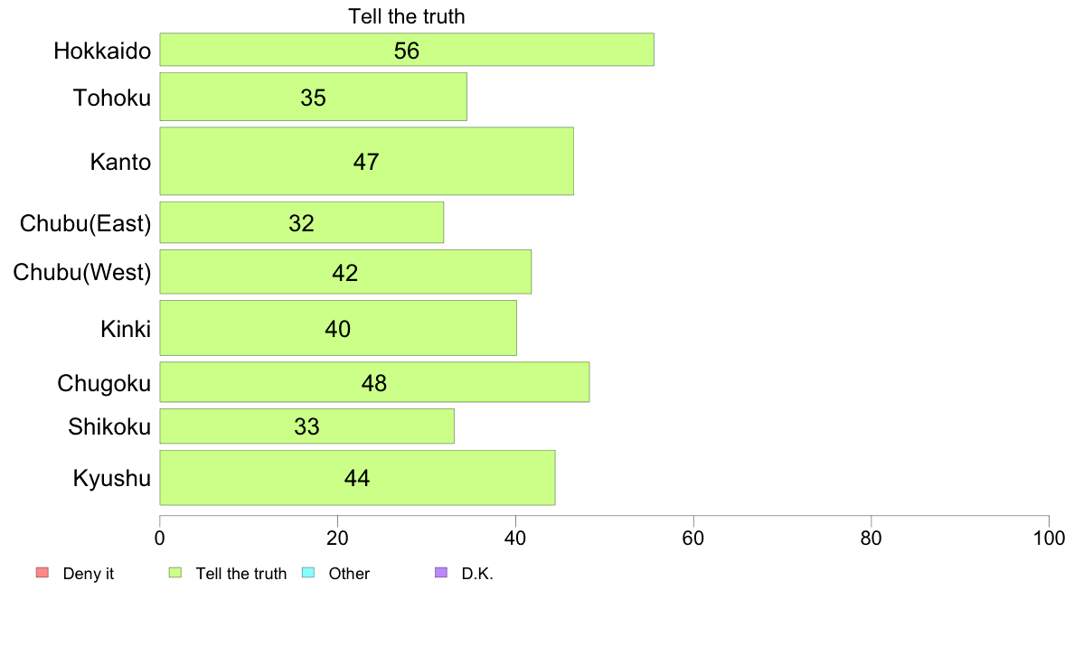Select the Kinki bar showing 40
1074x665 pixels.
click(x=338, y=328)
